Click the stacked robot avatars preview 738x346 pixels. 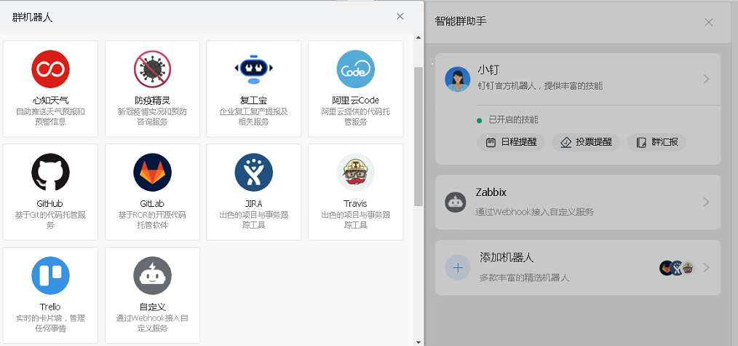[677, 268]
